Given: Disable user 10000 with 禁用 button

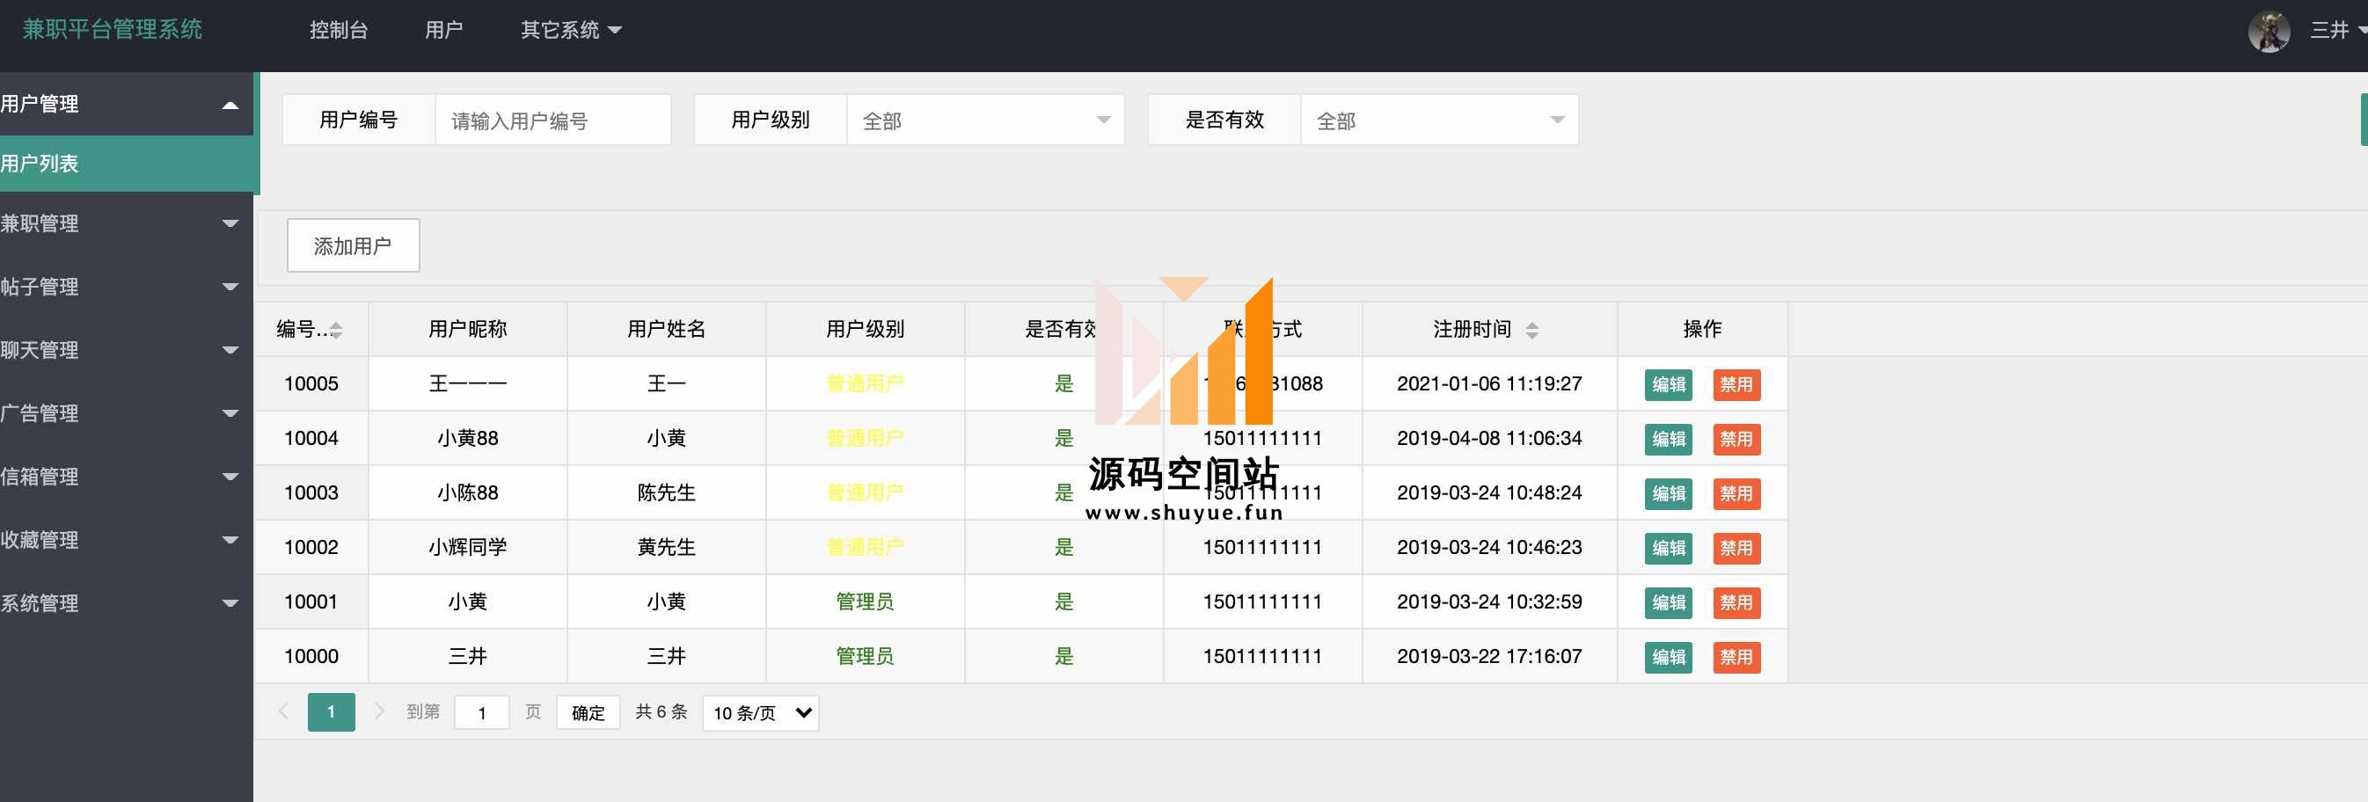Looking at the screenshot, I should pos(1736,658).
